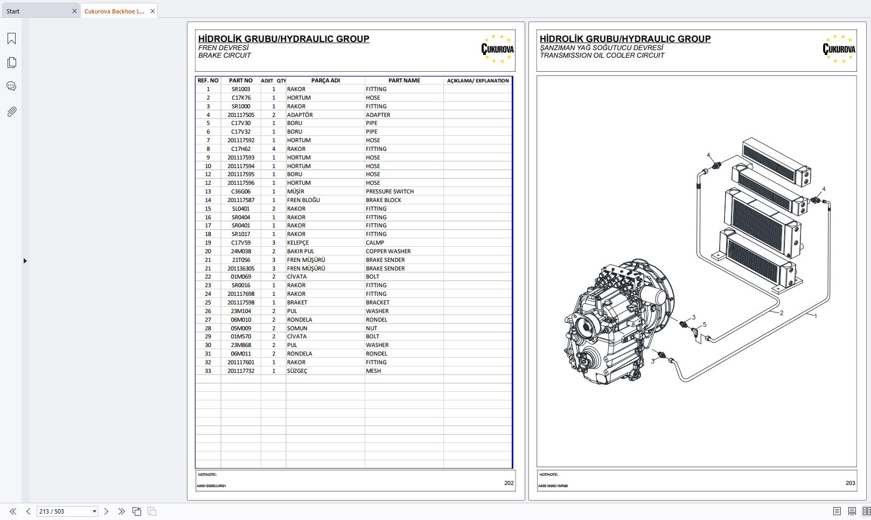Click the BRAKE CIRCUIT subtitle text
871x520 pixels.
[x=225, y=56]
